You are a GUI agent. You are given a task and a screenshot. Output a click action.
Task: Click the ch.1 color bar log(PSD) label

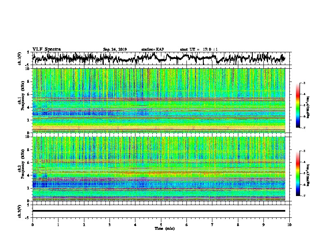pos(308,107)
